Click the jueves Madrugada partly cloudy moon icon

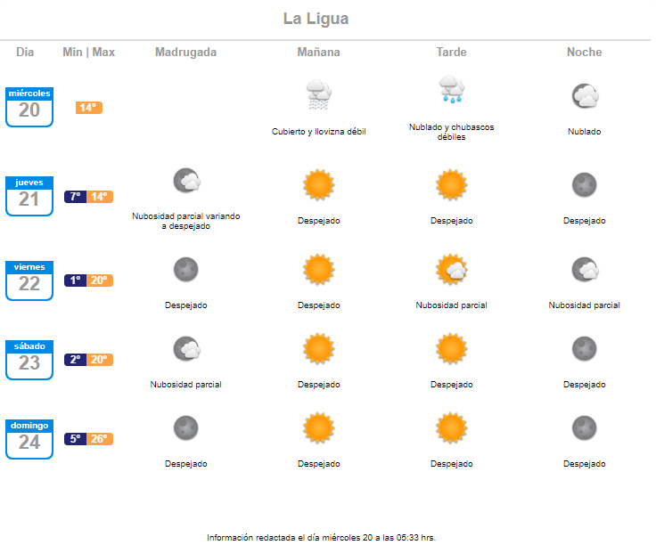point(186,181)
